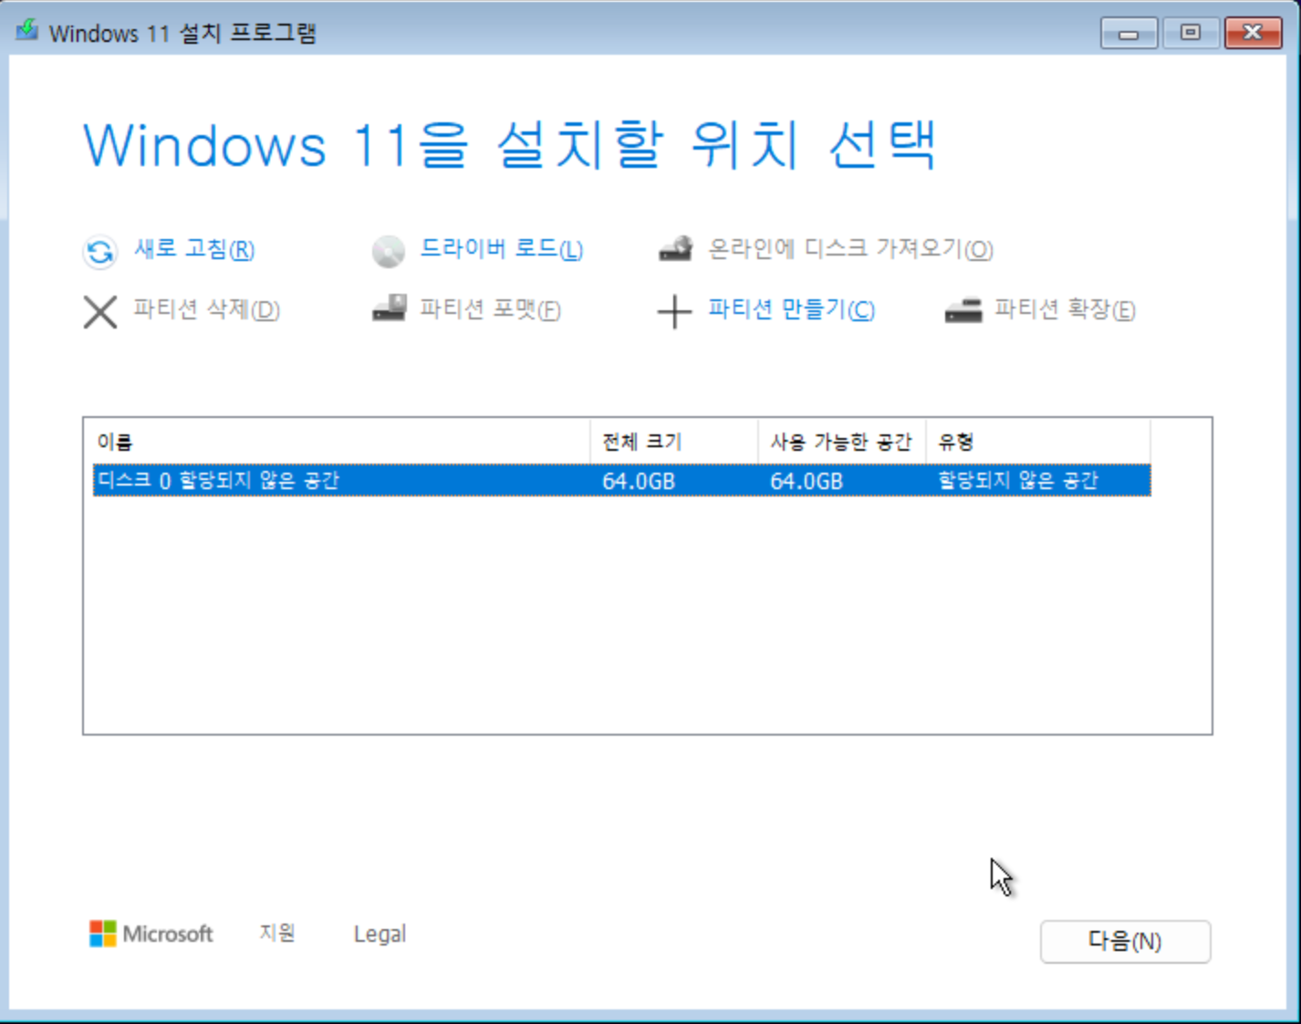Click 파티션 만들기(C) link

(791, 309)
